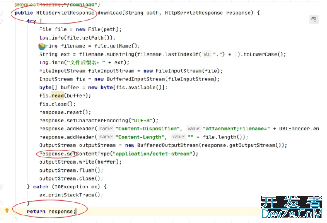Click the 'fis.close();' line
This screenshot has width=327, height=223.
point(57,104)
